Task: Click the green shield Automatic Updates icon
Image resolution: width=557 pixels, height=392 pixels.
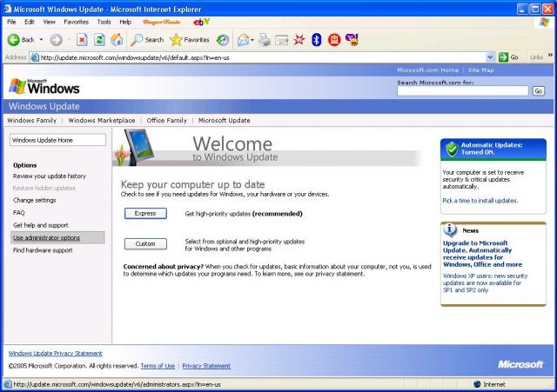Action: pyautogui.click(x=452, y=149)
